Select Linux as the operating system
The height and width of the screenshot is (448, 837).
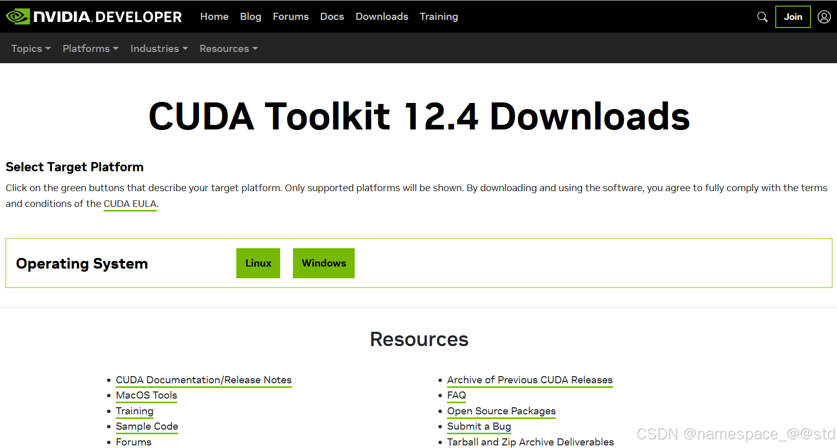[x=258, y=263]
